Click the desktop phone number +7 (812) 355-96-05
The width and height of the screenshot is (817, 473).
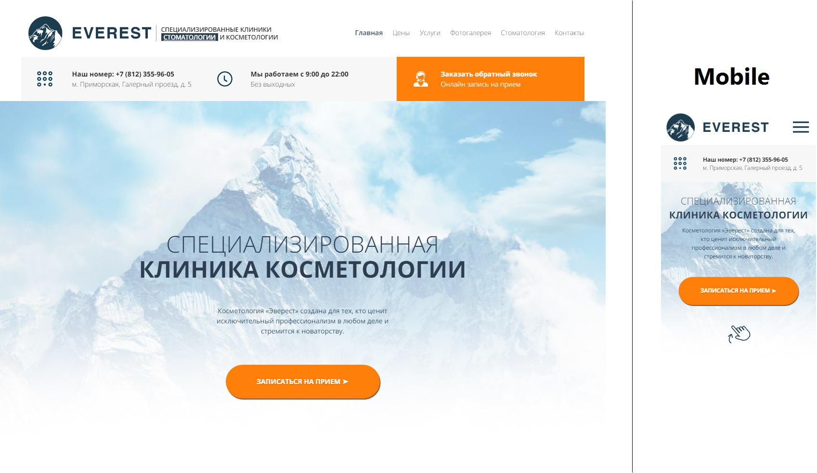145,74
